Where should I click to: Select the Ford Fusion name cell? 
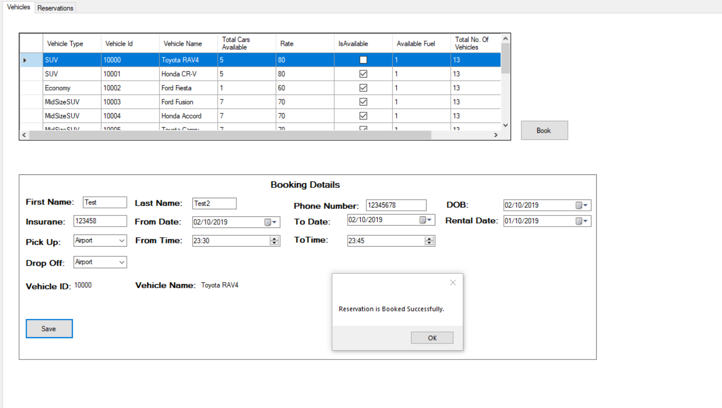pos(188,102)
